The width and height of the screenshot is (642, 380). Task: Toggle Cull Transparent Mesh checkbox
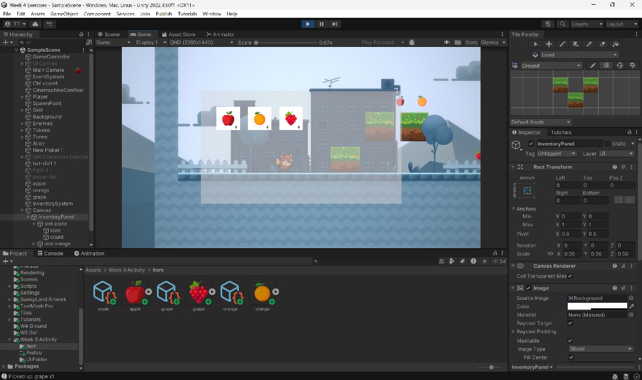pos(570,276)
